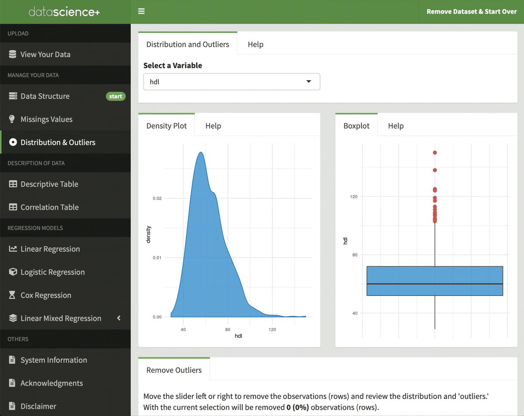Open the Help tab next to Boxplot
This screenshot has height=416, width=524.
pos(396,126)
